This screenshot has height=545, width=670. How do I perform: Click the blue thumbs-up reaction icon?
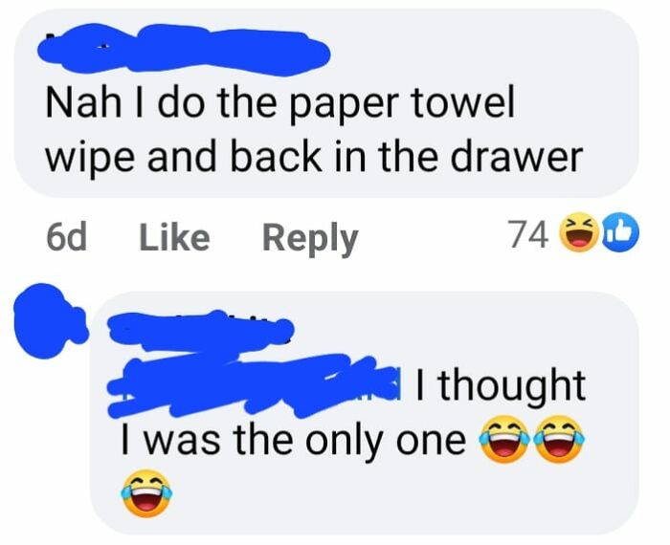620,234
